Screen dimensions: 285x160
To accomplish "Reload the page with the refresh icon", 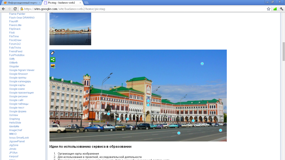I will [x=15, y=9].
